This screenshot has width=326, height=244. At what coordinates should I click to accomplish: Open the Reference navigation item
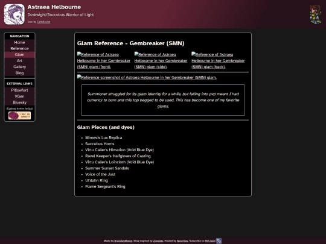click(x=19, y=49)
